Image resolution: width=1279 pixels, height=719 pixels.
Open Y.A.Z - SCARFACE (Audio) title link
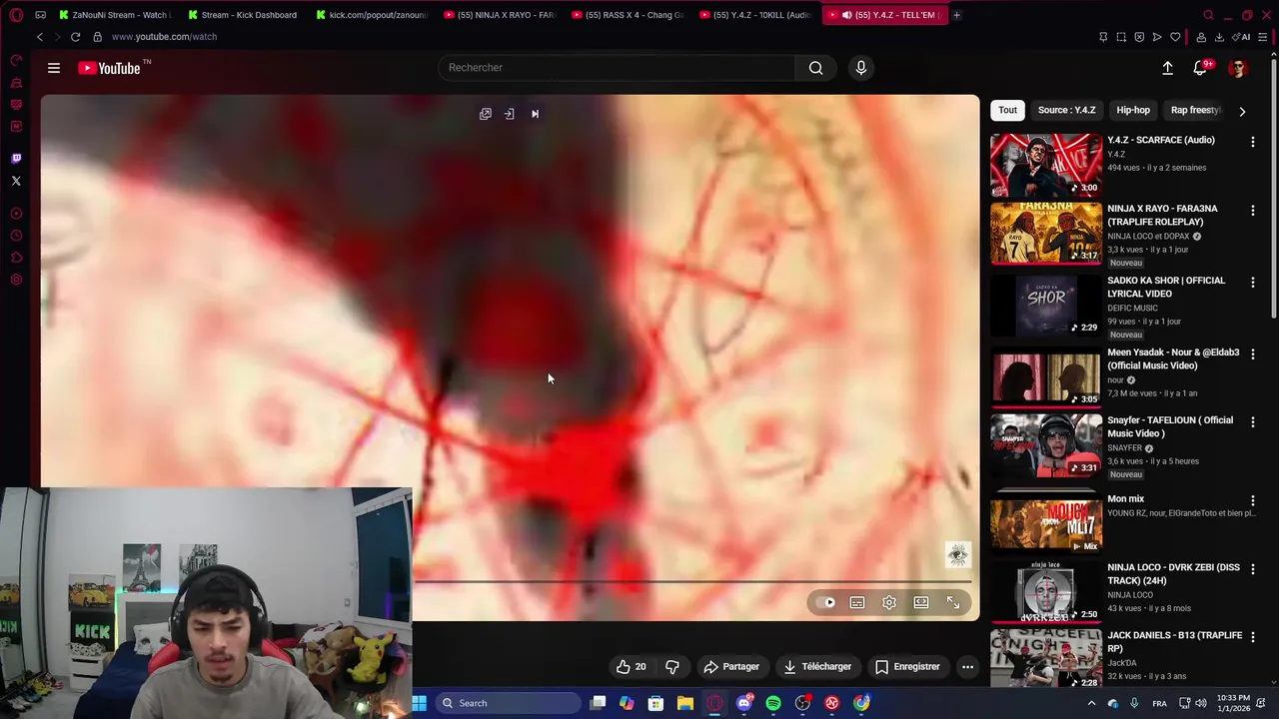coord(1161,140)
